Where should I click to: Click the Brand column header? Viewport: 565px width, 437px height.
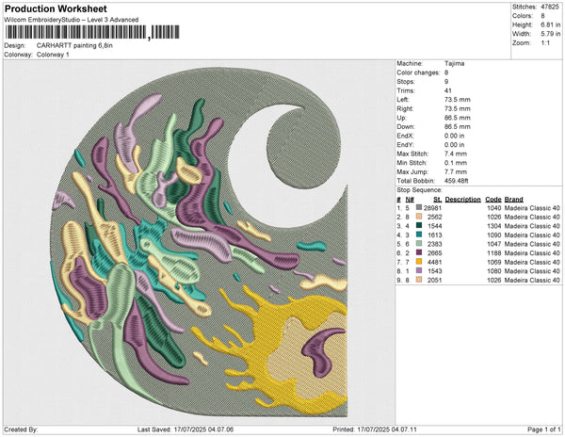(514, 200)
